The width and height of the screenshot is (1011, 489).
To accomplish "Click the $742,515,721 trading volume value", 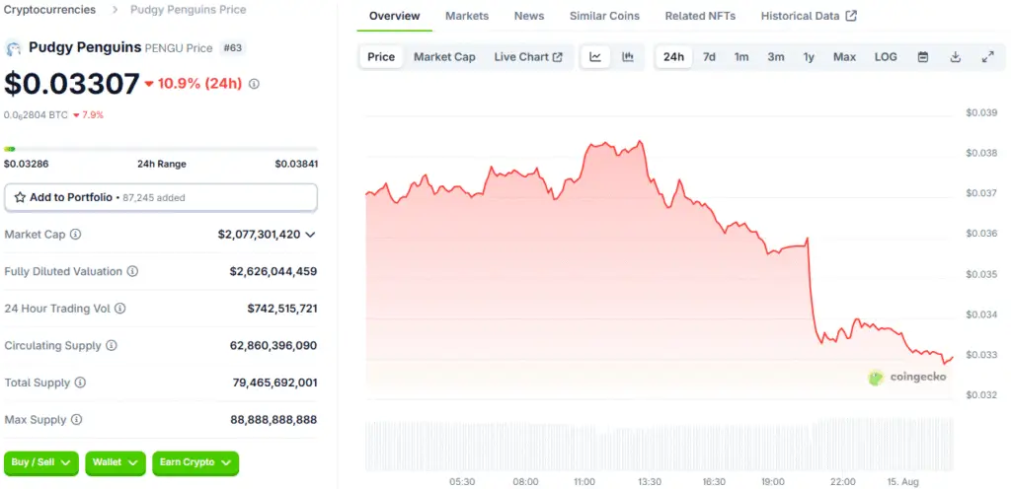I will pos(282,309).
